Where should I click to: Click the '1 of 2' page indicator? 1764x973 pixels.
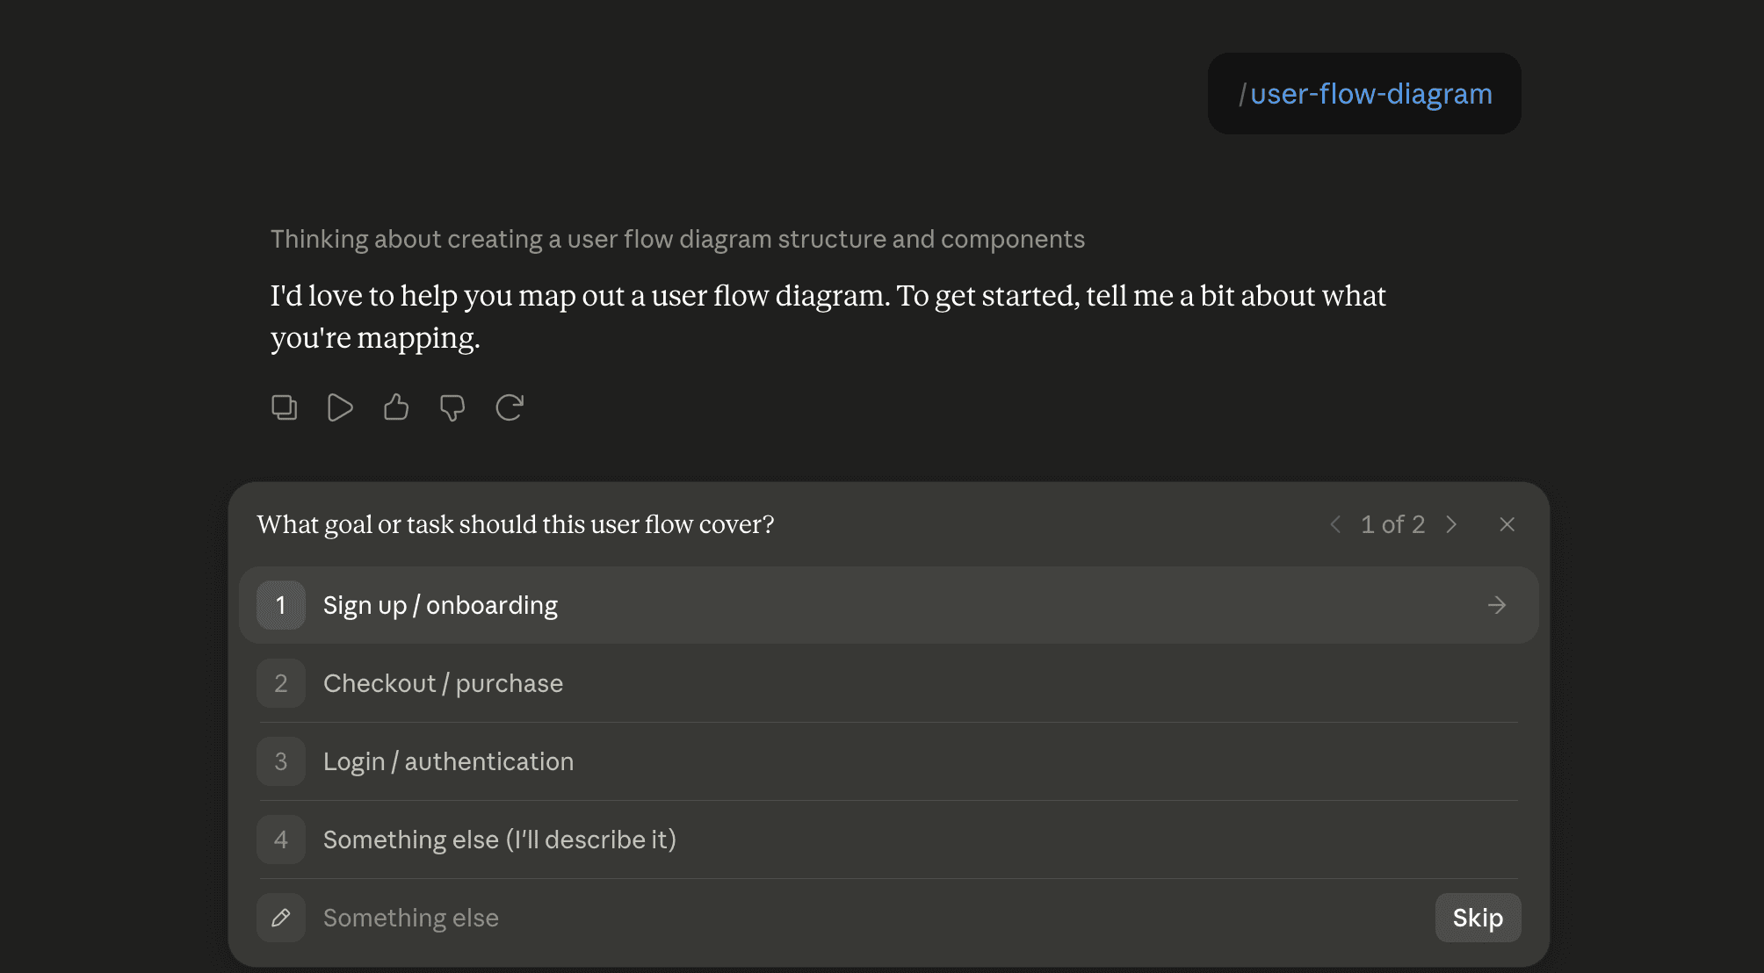[1392, 524]
